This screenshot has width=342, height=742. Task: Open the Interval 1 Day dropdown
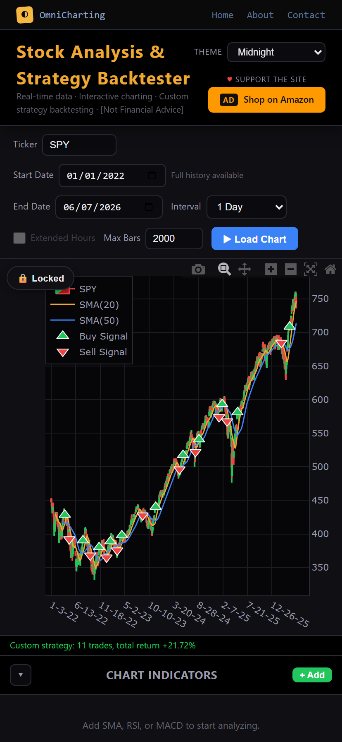point(247,207)
